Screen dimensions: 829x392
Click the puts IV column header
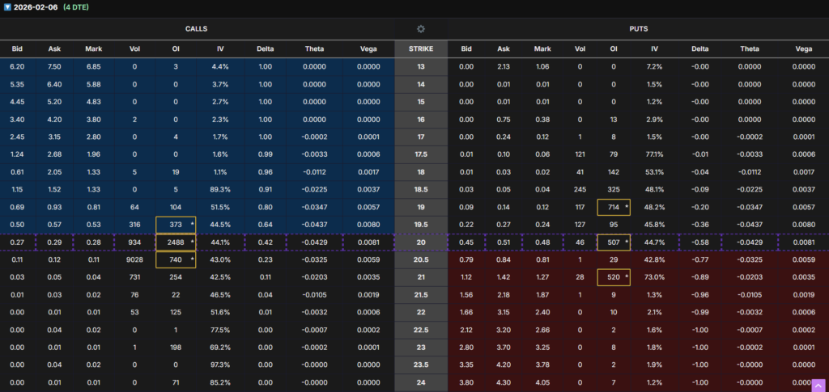[655, 48]
